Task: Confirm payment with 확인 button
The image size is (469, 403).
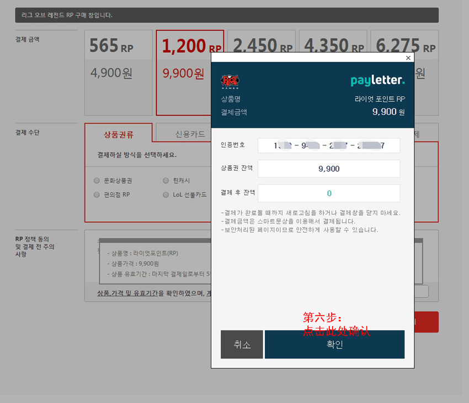Action: (x=334, y=344)
